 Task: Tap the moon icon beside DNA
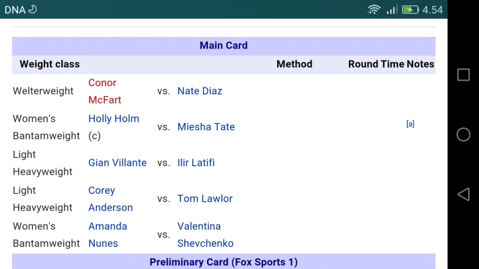pos(32,9)
